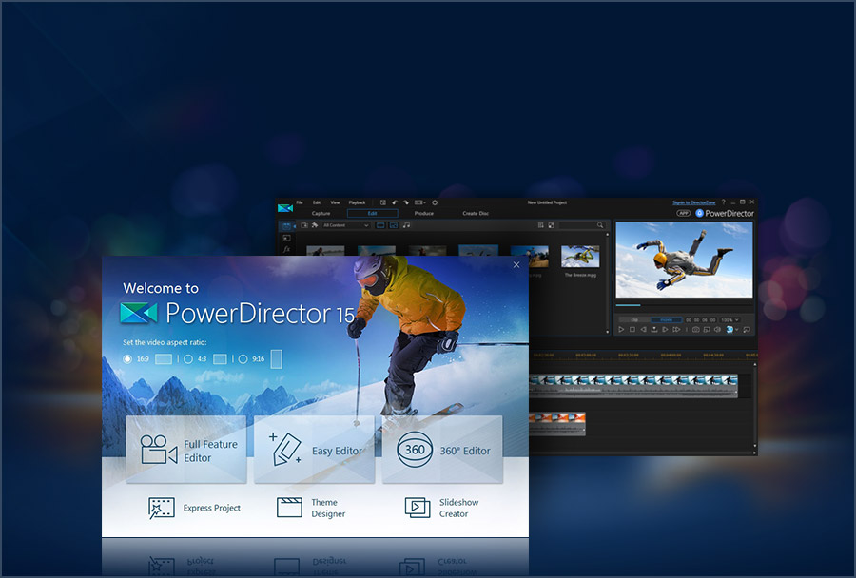
Task: Click the plug-ins puzzle icon
Action: click(x=315, y=225)
